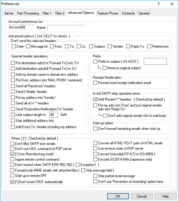
Task: Check the Message-Id: header checkbox
Action: tap(28, 46)
